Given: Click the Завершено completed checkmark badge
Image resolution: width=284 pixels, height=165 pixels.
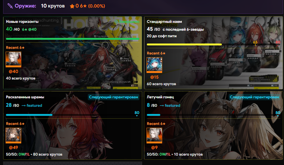Looking at the screenshot, I should click(127, 22).
